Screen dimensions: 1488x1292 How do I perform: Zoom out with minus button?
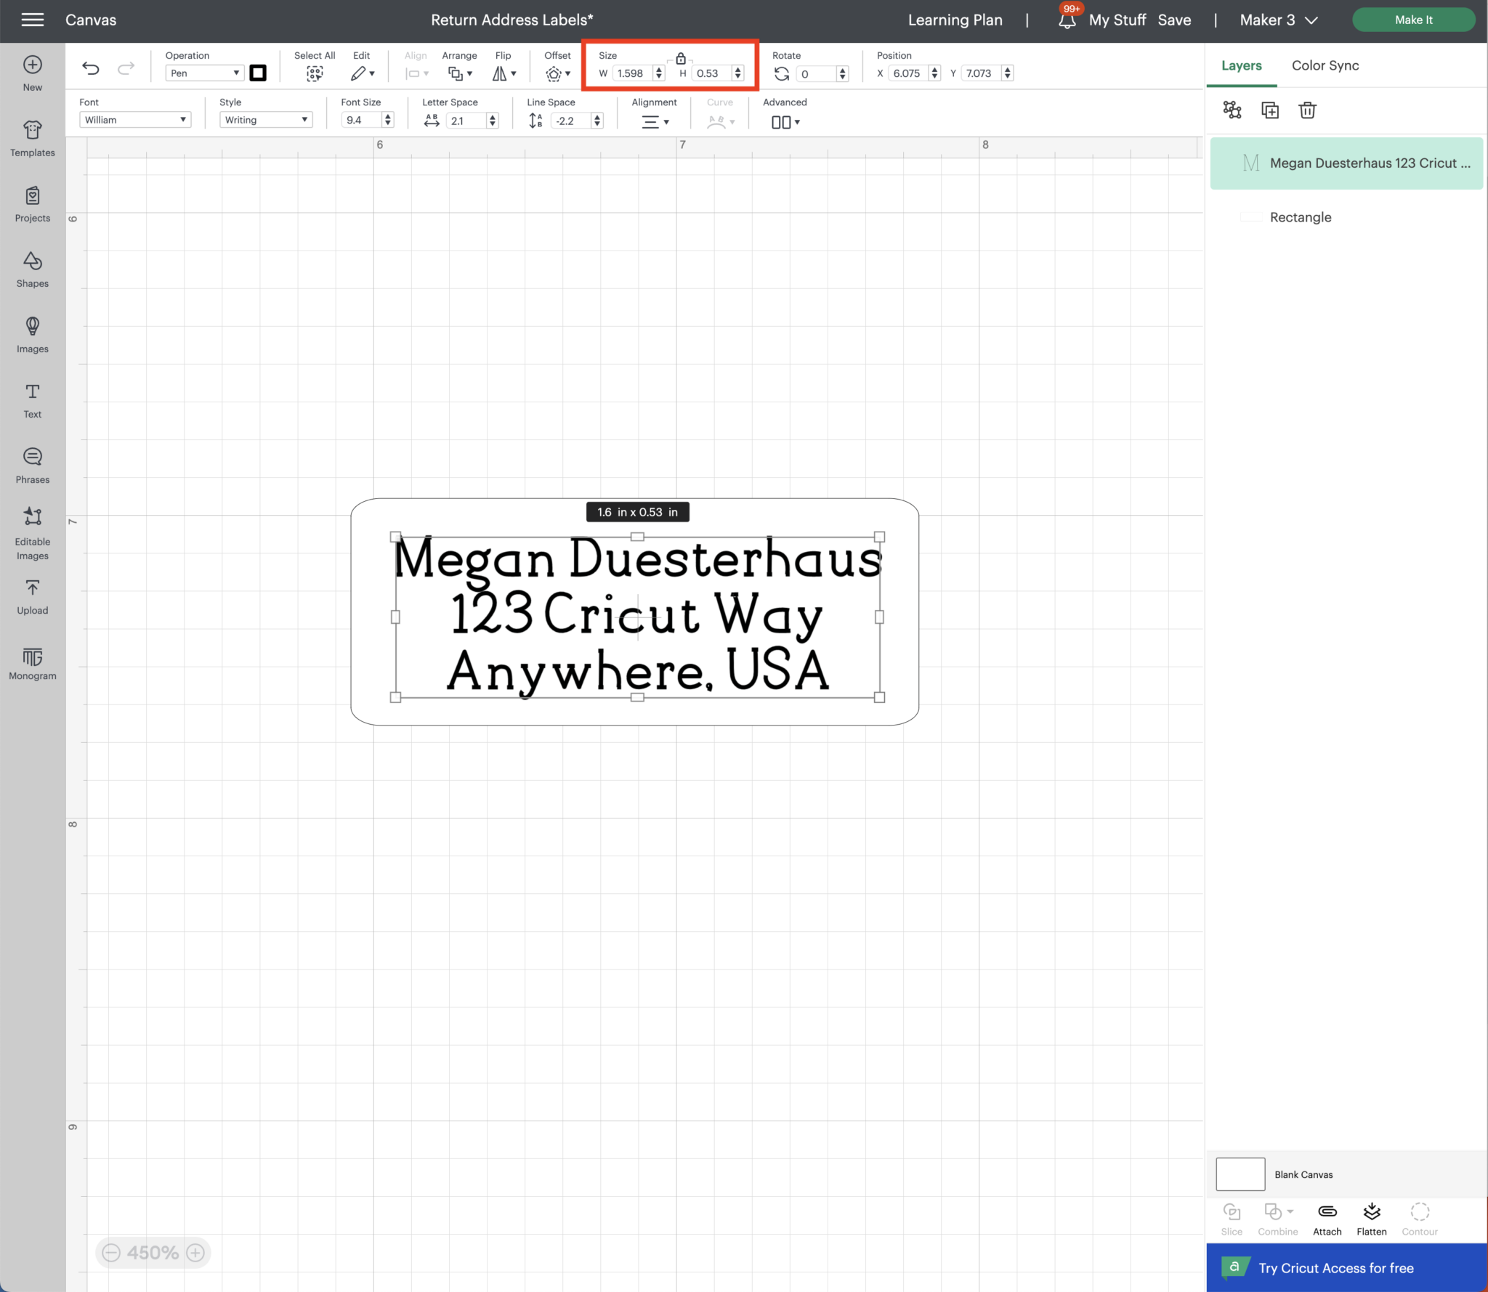[111, 1252]
